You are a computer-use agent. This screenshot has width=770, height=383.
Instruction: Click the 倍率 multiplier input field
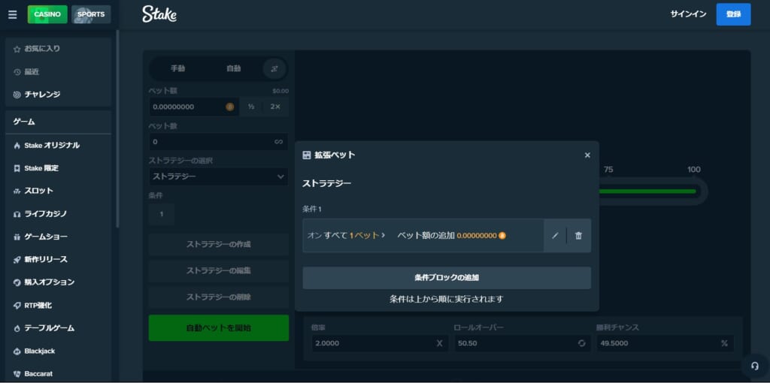pyautogui.click(x=380, y=343)
